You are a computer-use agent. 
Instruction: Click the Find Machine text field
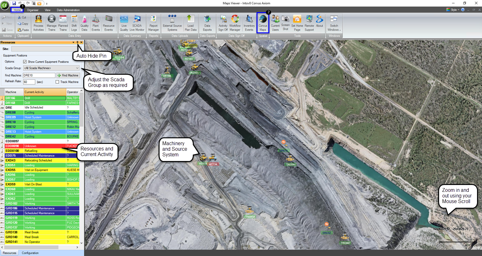click(x=39, y=75)
